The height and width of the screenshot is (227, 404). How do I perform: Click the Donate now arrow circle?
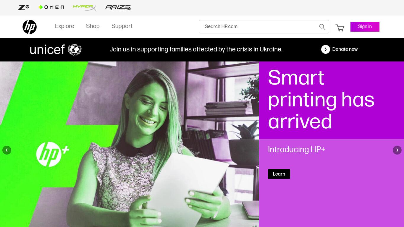click(326, 49)
